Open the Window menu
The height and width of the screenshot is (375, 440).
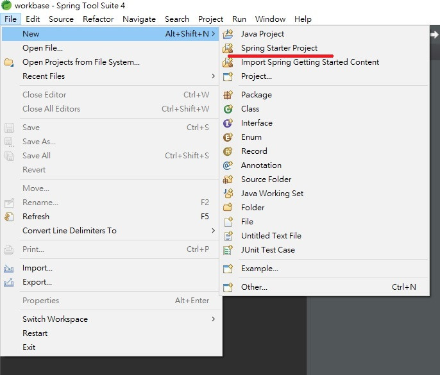pyautogui.click(x=270, y=19)
